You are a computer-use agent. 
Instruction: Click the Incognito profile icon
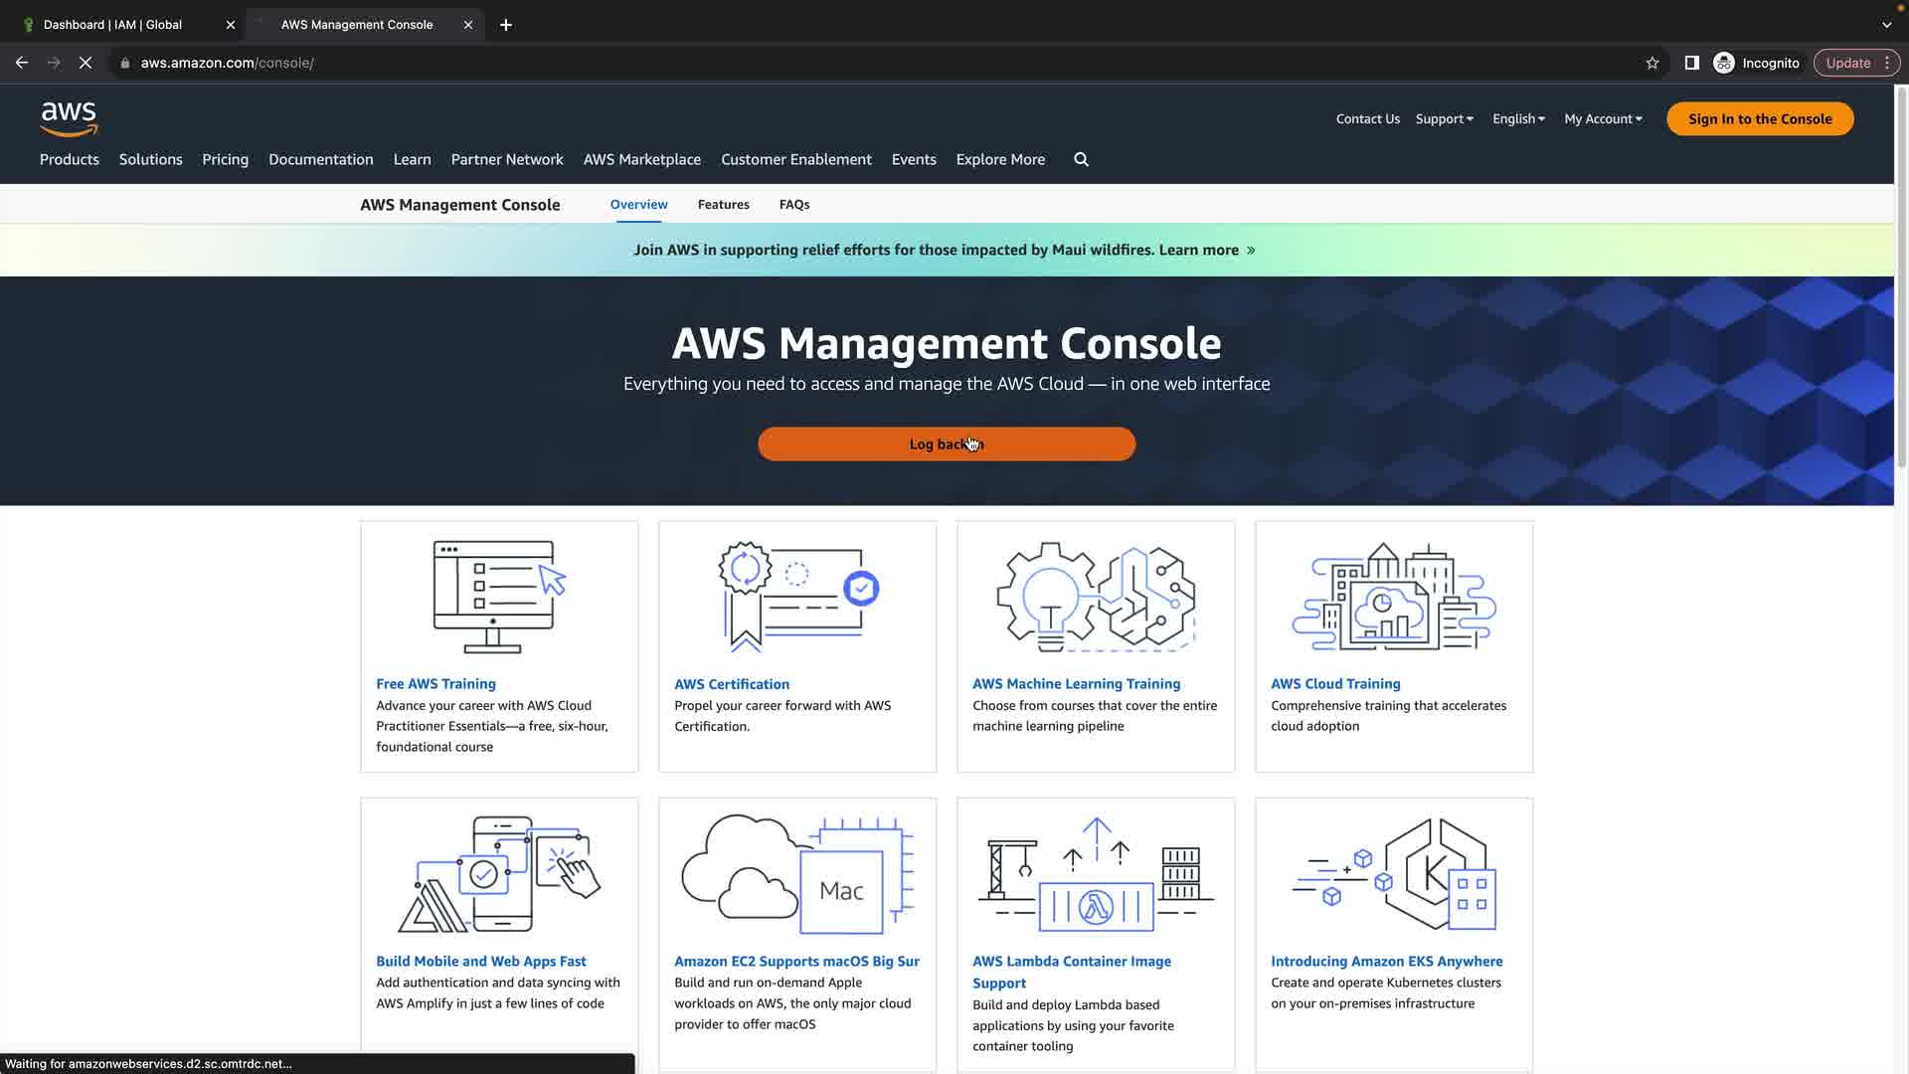tap(1724, 63)
